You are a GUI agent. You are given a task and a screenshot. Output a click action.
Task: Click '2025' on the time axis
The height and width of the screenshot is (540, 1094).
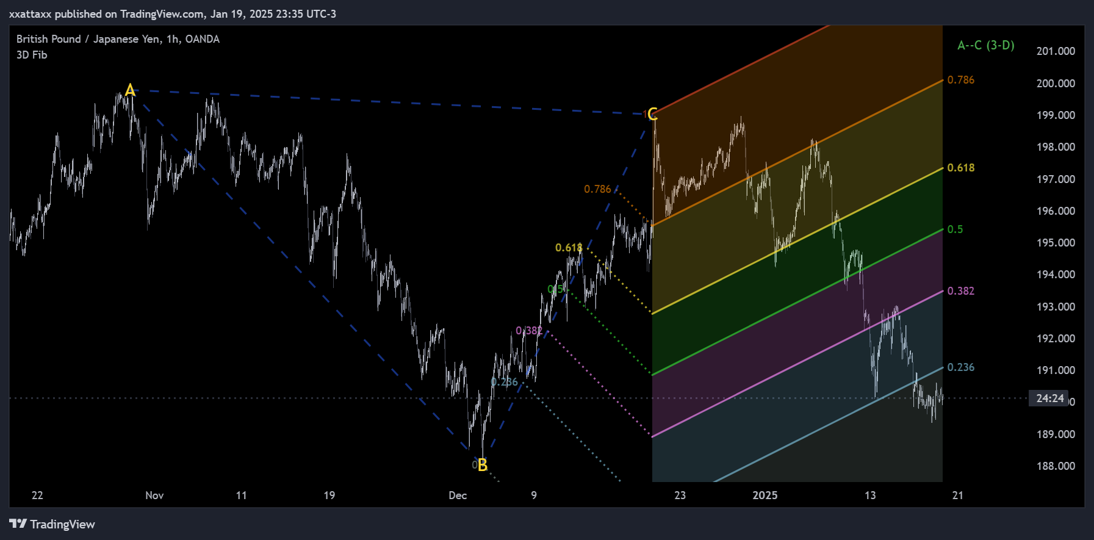(x=765, y=495)
